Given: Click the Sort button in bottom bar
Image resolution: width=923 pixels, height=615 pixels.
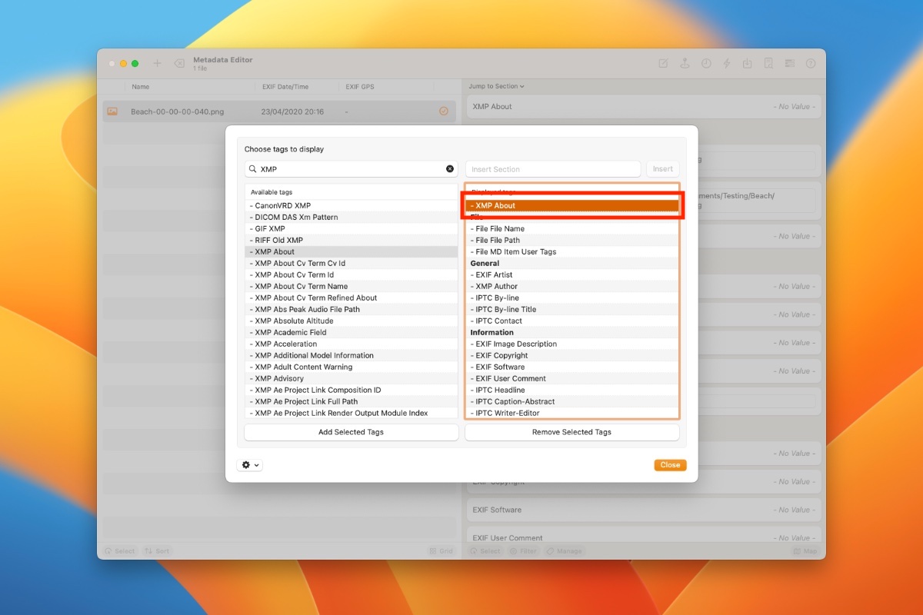Looking at the screenshot, I should click(157, 551).
